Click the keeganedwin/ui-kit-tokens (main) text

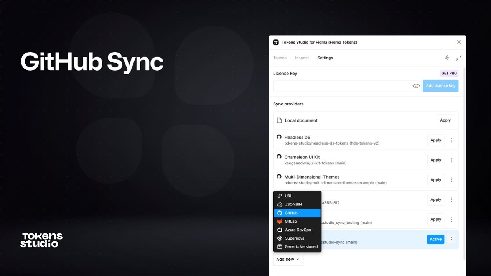(x=315, y=163)
